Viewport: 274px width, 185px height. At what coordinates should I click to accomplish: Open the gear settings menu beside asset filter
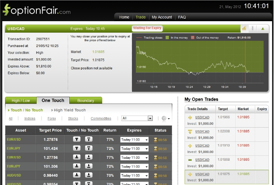165,119
